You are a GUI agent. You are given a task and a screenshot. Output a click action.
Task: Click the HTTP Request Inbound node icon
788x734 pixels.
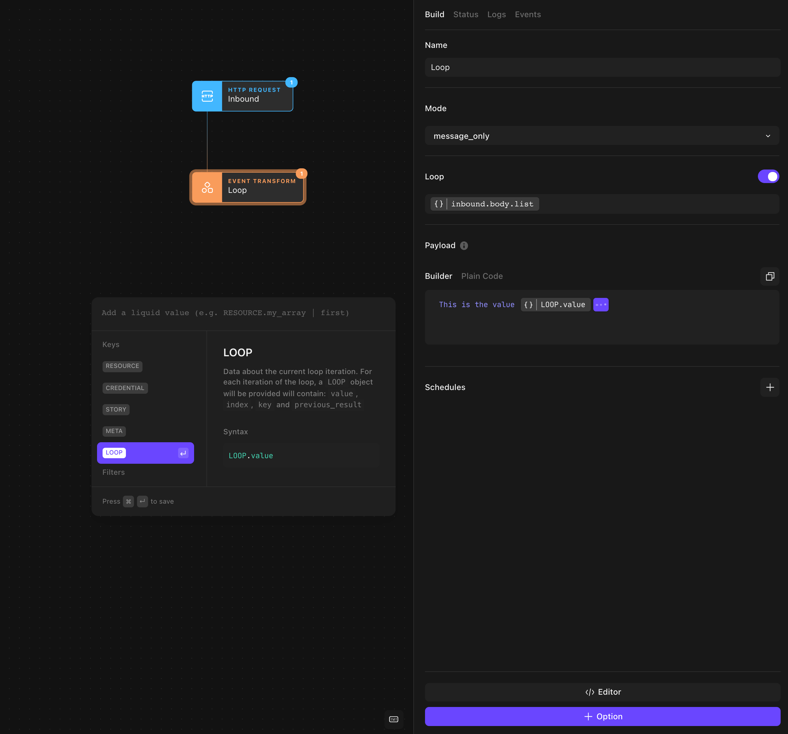tap(207, 96)
